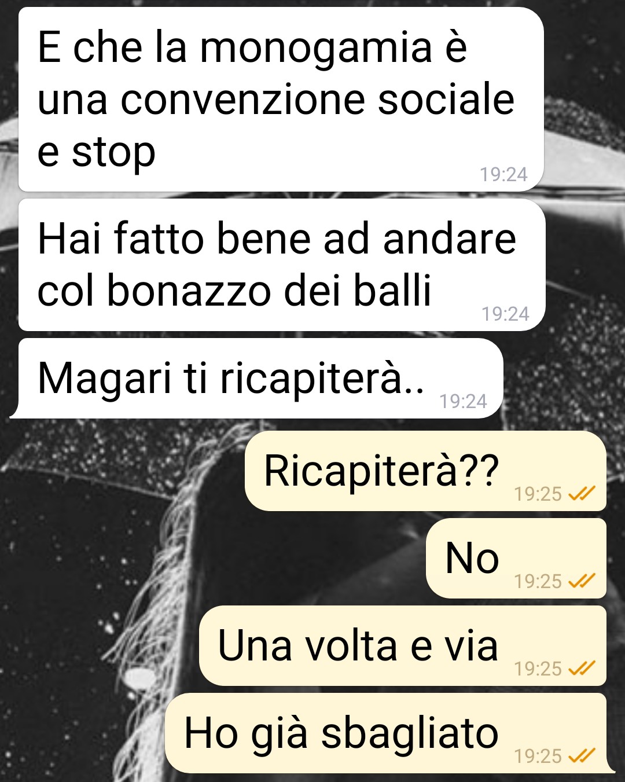
Task: Click the 19:25 timestamp on 'Una volta e via'
Action: pyautogui.click(x=538, y=669)
